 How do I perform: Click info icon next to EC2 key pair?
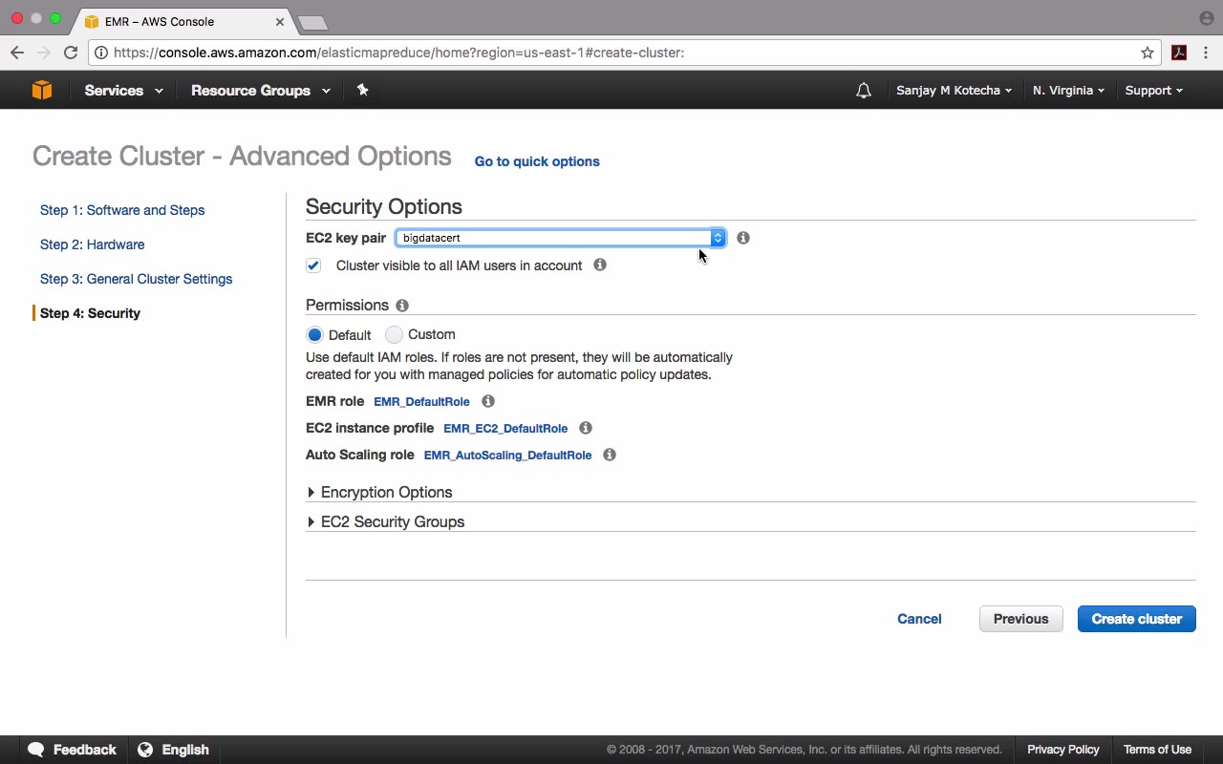(x=743, y=238)
